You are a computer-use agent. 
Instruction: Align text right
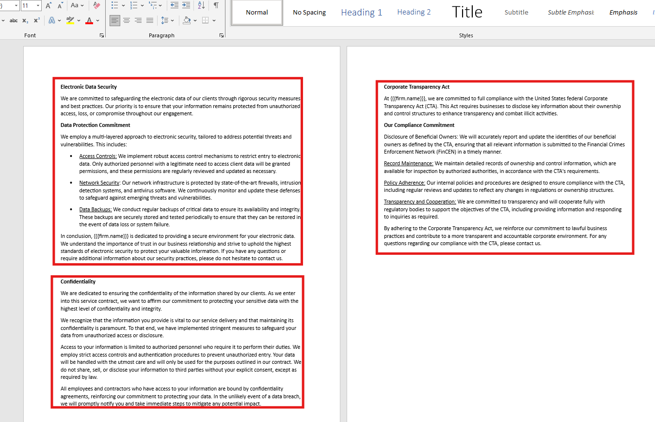(x=138, y=20)
